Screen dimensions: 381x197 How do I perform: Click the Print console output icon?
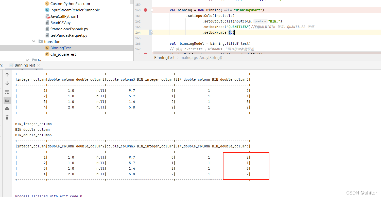click(7, 109)
